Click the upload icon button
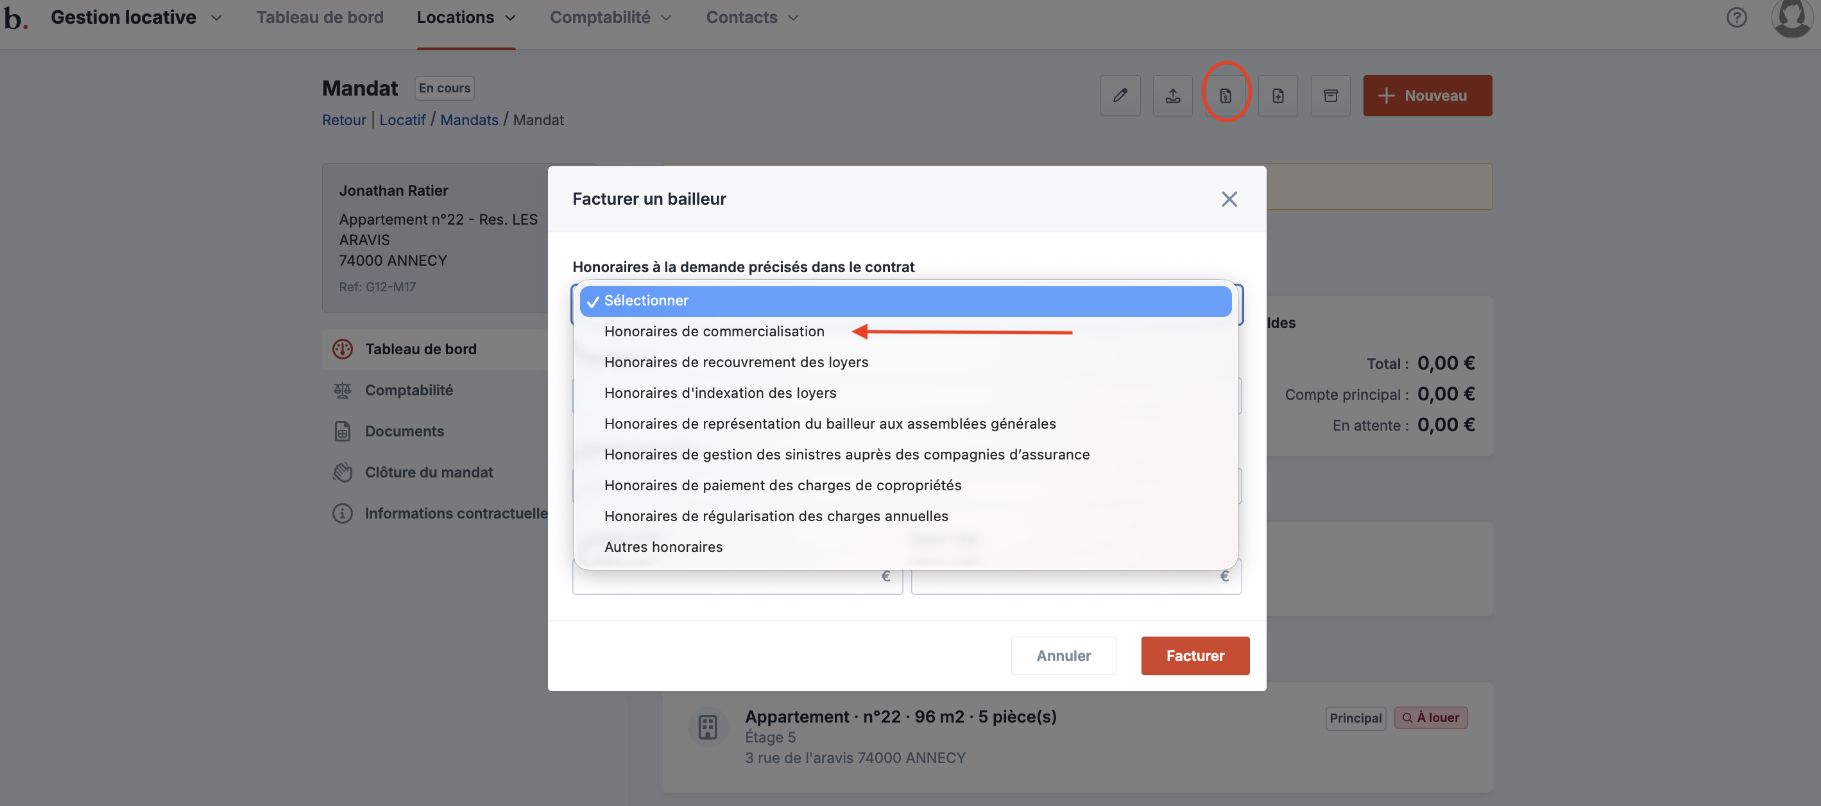Image resolution: width=1821 pixels, height=806 pixels. point(1172,96)
